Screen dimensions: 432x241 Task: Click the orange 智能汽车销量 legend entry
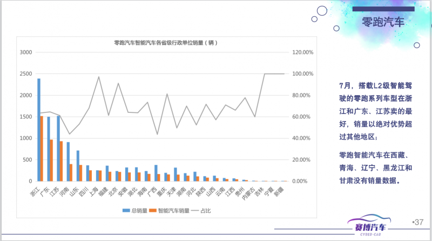169,211
